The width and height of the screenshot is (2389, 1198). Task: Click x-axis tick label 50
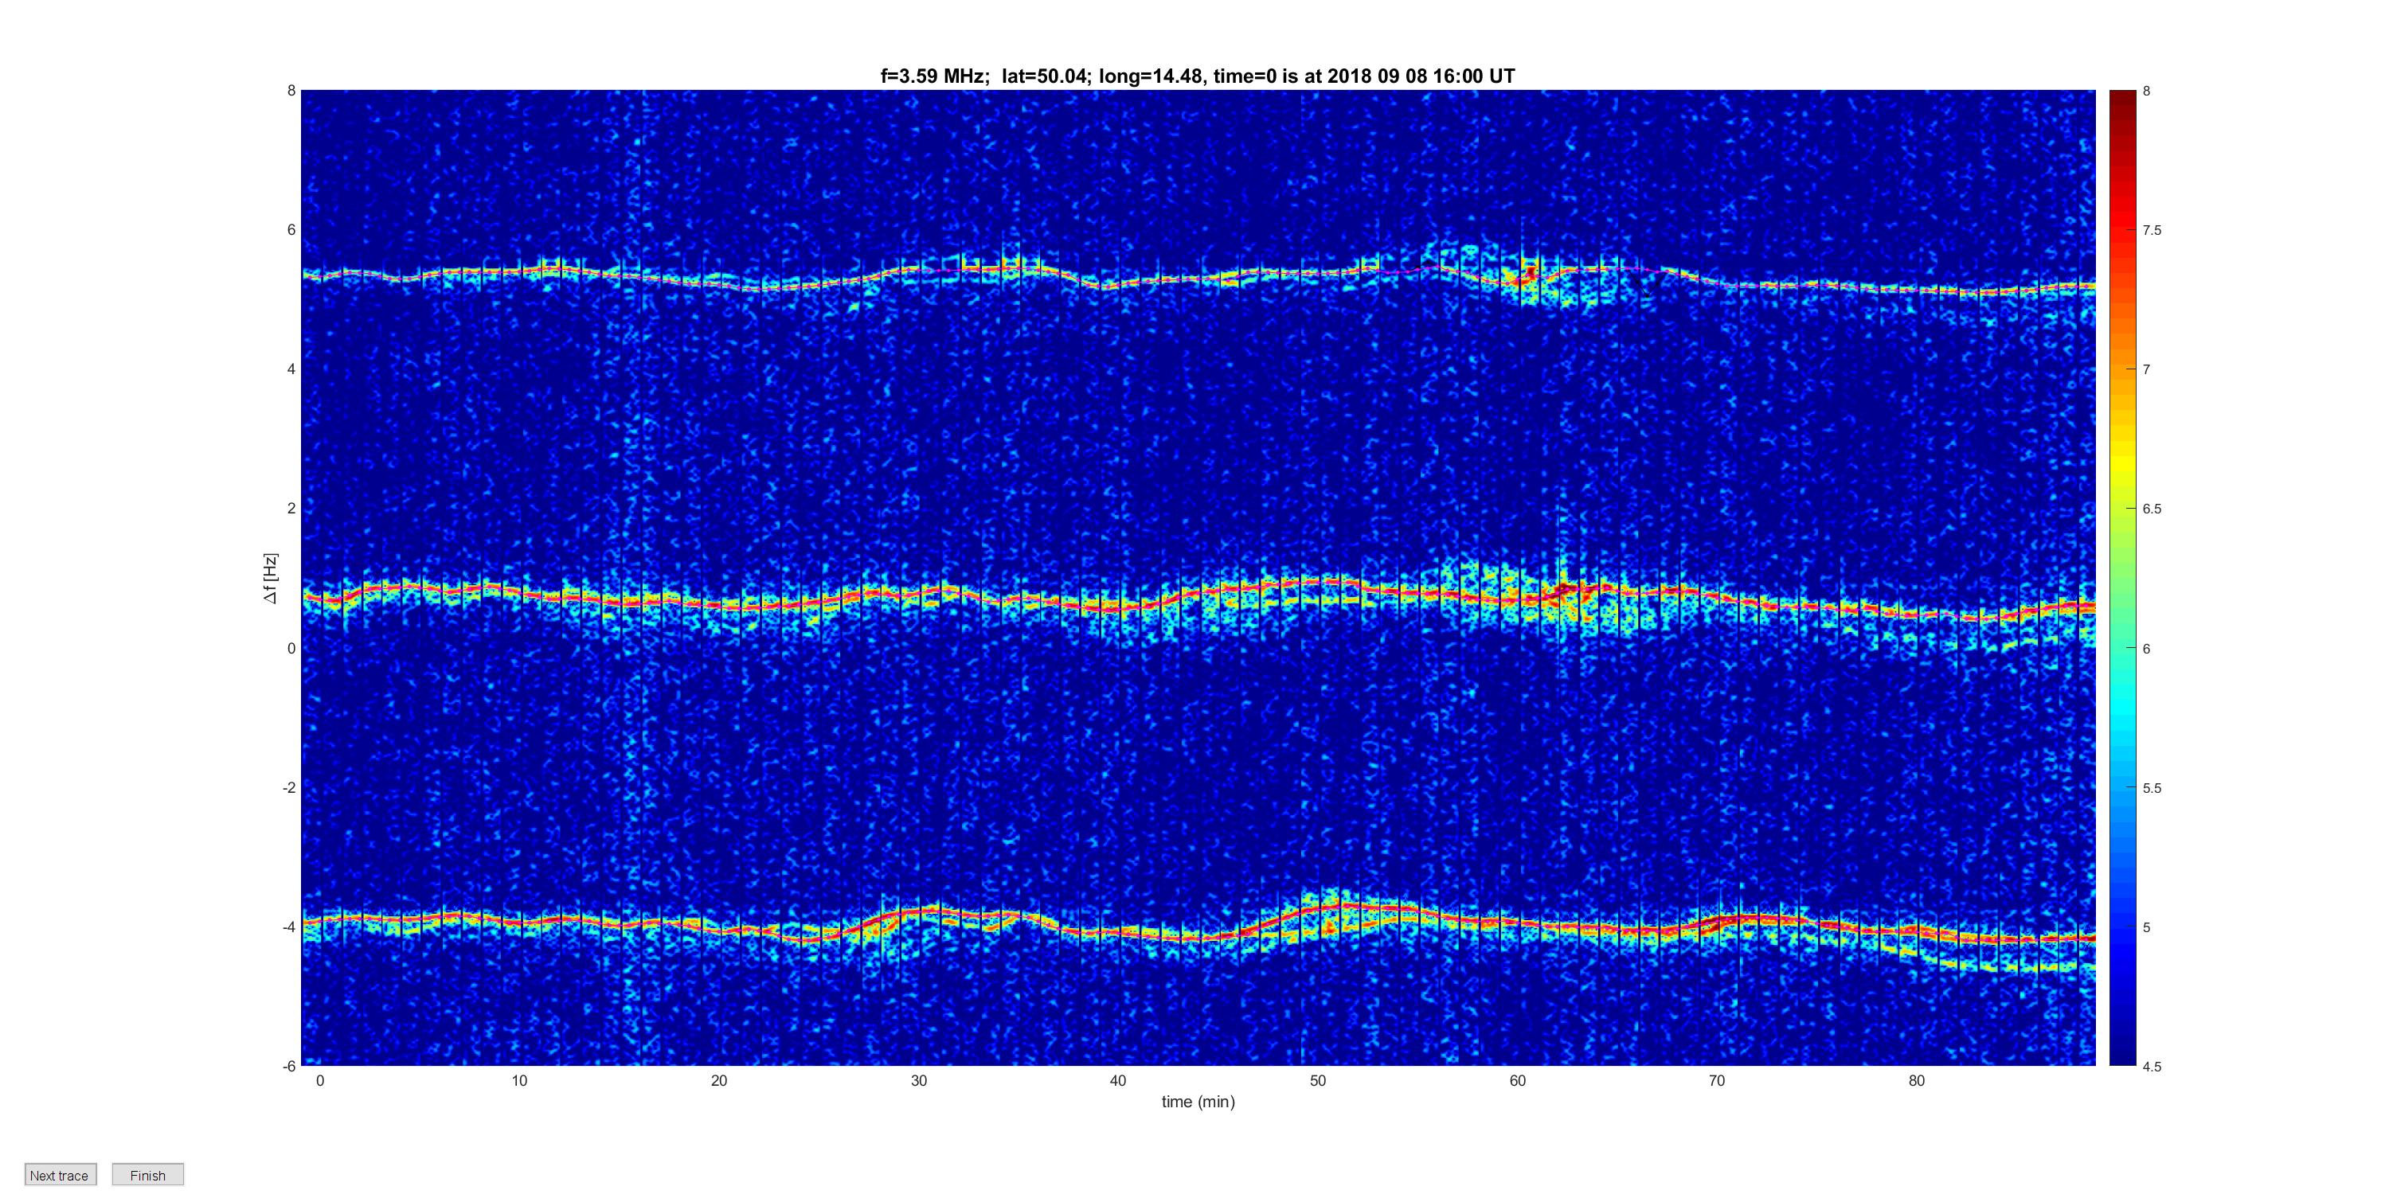(1318, 1080)
